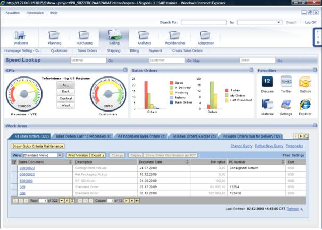Screen dimensions: 322x230
Task: Open the Personalize menu
Action: coord(35,13)
